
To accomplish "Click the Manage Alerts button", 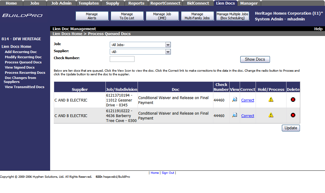I will 92,16.
